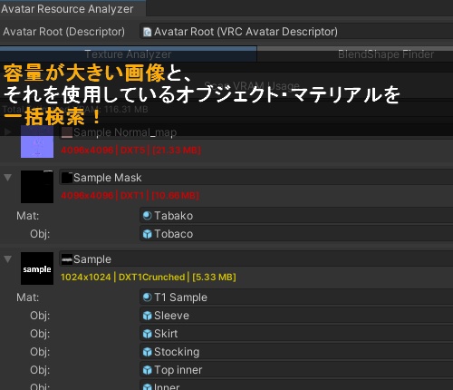Click the Top inner object cube icon
This screenshot has width=453, height=390.
point(147,370)
